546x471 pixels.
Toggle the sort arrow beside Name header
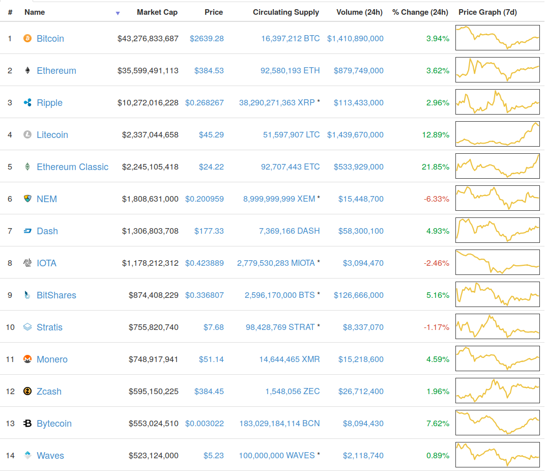(x=118, y=13)
